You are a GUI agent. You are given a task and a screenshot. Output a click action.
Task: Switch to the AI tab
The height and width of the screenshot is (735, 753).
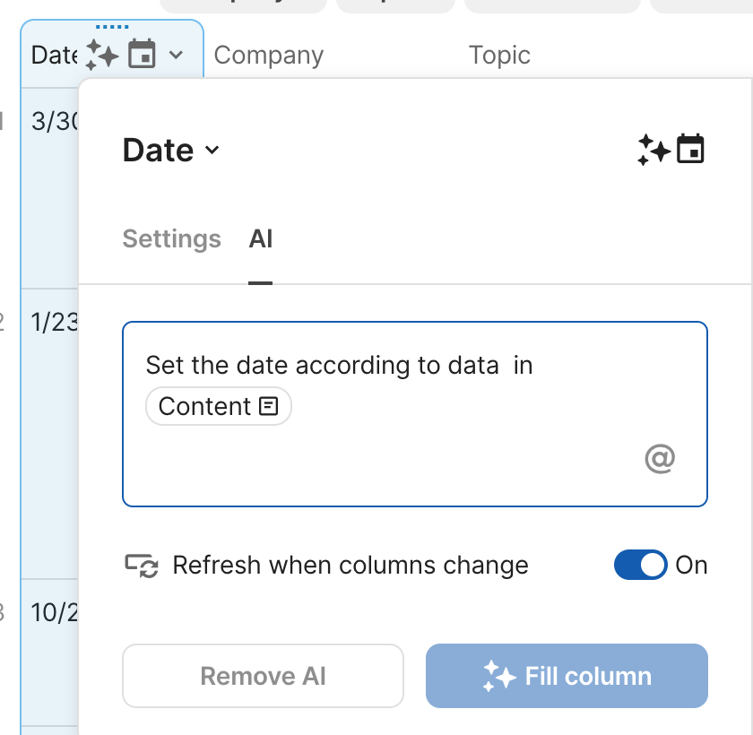[x=261, y=239]
